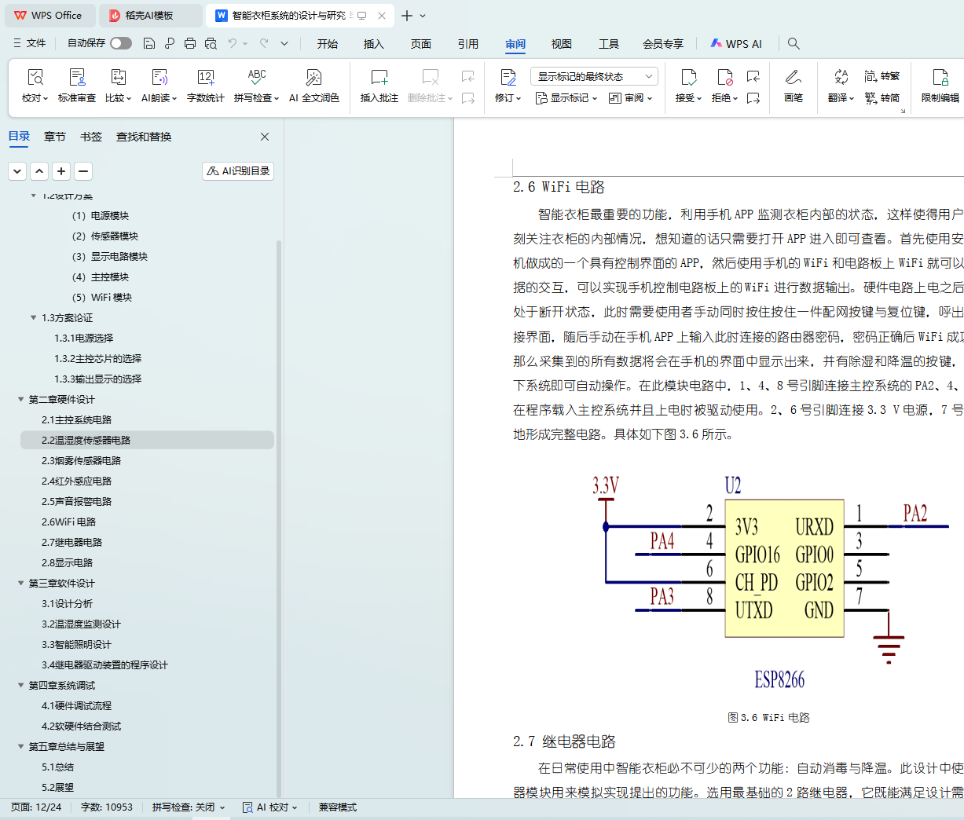The height and width of the screenshot is (820, 964).
Task: Click the 限制编辑 restrict editing icon
Action: pyautogui.click(x=940, y=78)
